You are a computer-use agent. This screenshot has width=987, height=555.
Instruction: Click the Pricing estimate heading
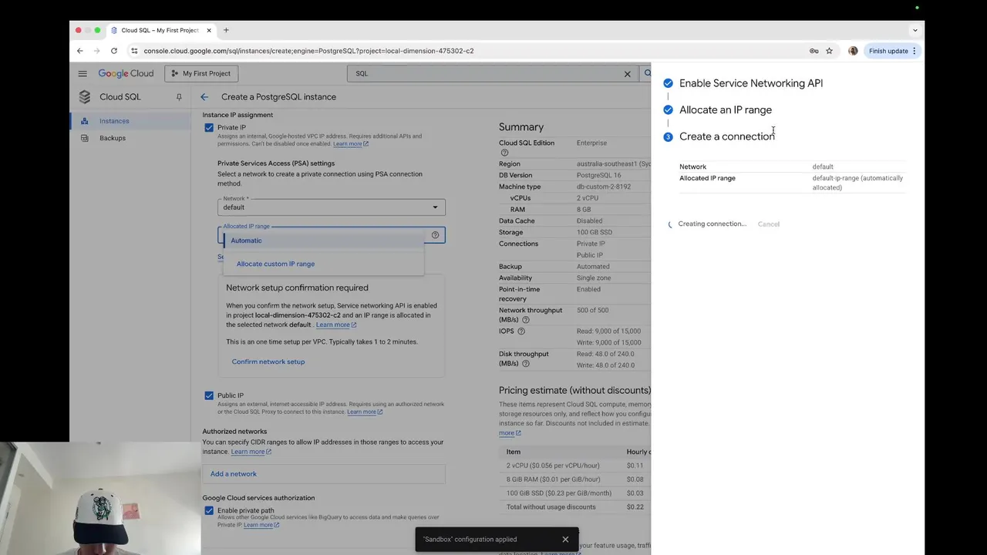tap(574, 390)
